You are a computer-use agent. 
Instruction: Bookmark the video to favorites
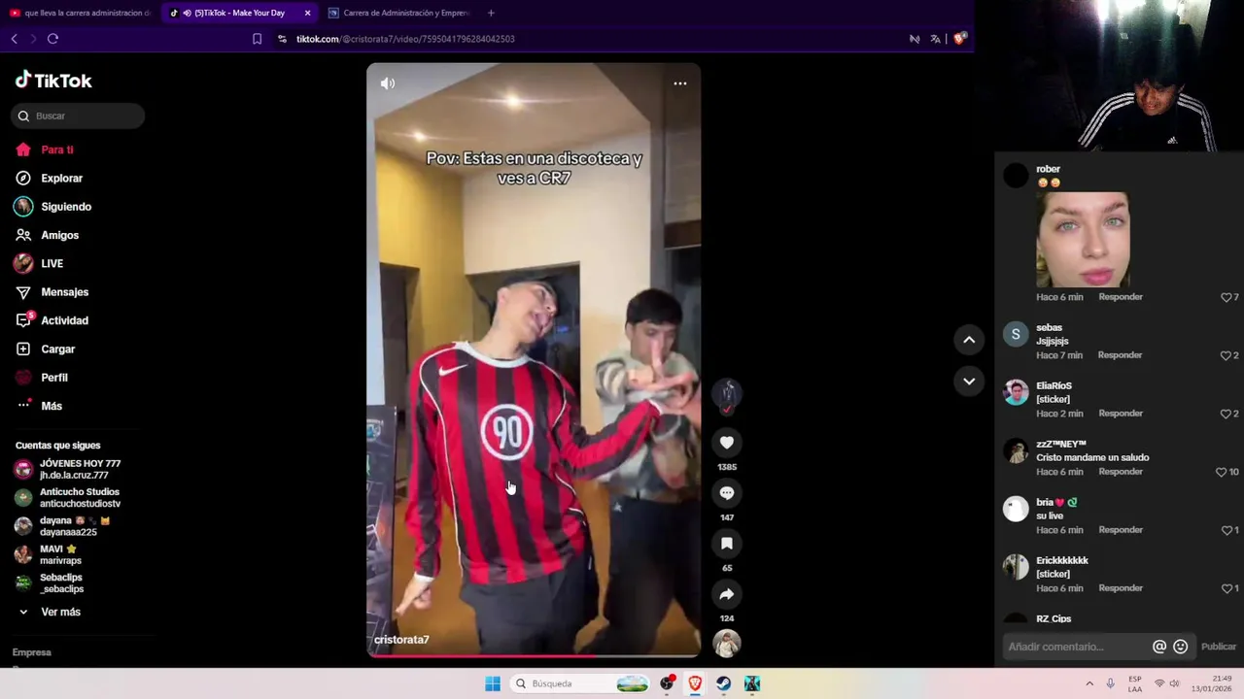coord(727,544)
